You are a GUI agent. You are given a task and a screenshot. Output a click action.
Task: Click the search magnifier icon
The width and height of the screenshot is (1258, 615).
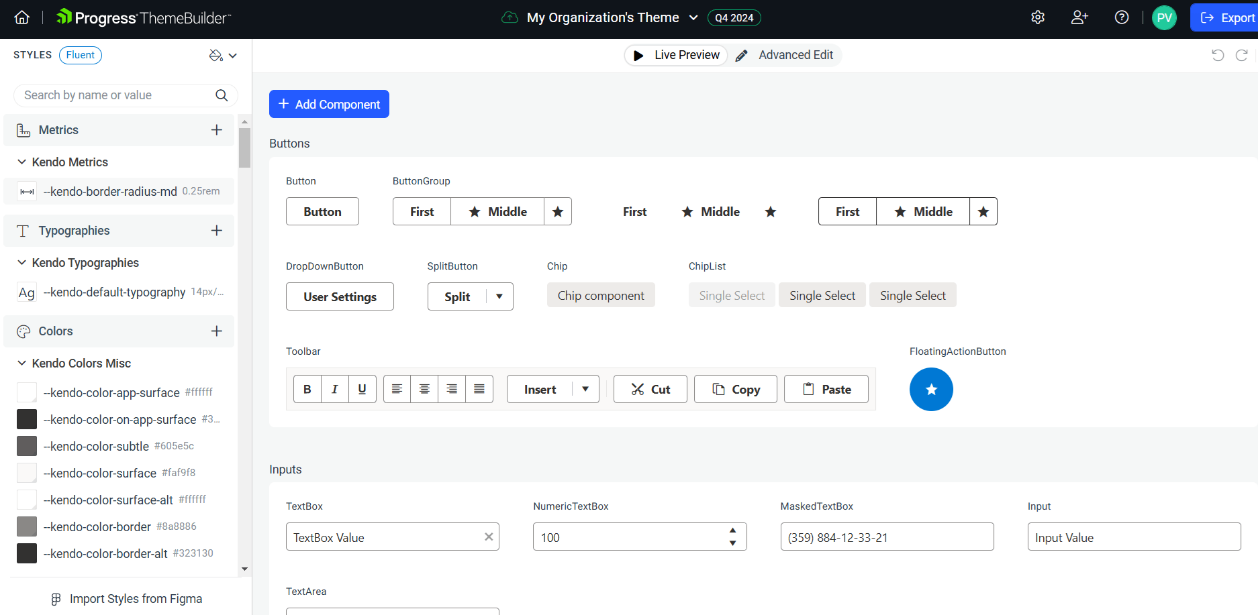222,95
